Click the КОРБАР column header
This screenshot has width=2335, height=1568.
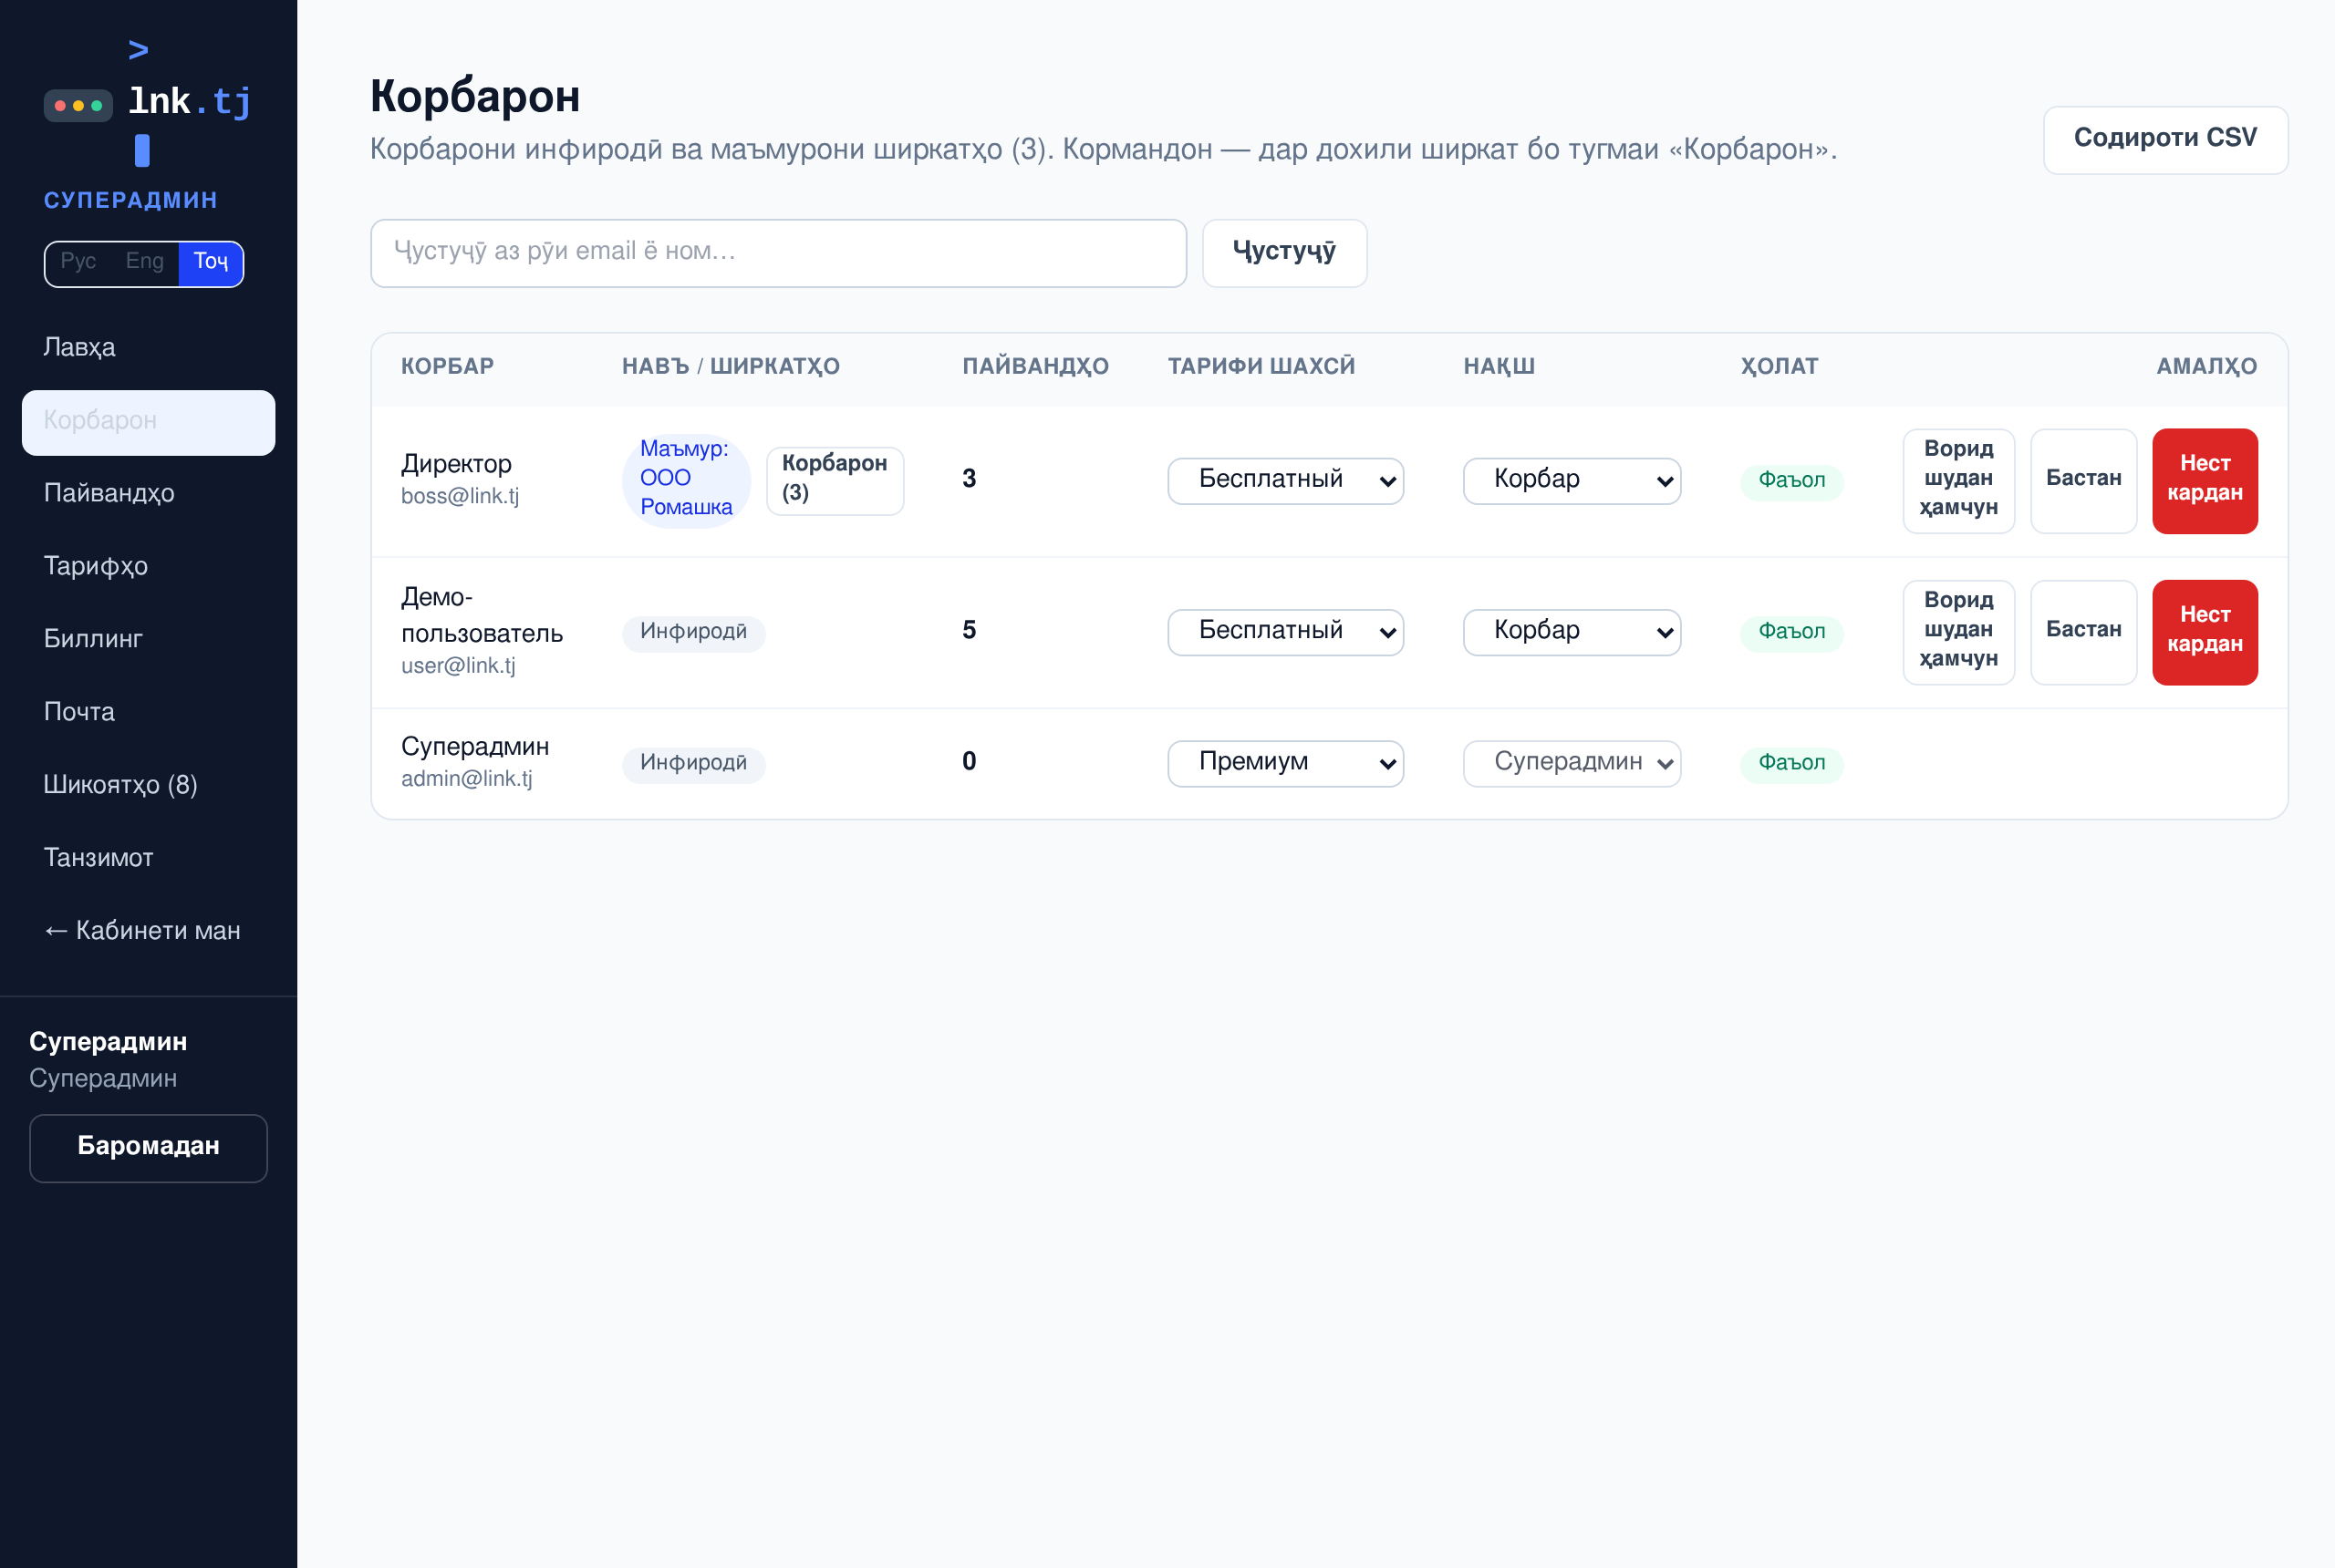coord(447,367)
